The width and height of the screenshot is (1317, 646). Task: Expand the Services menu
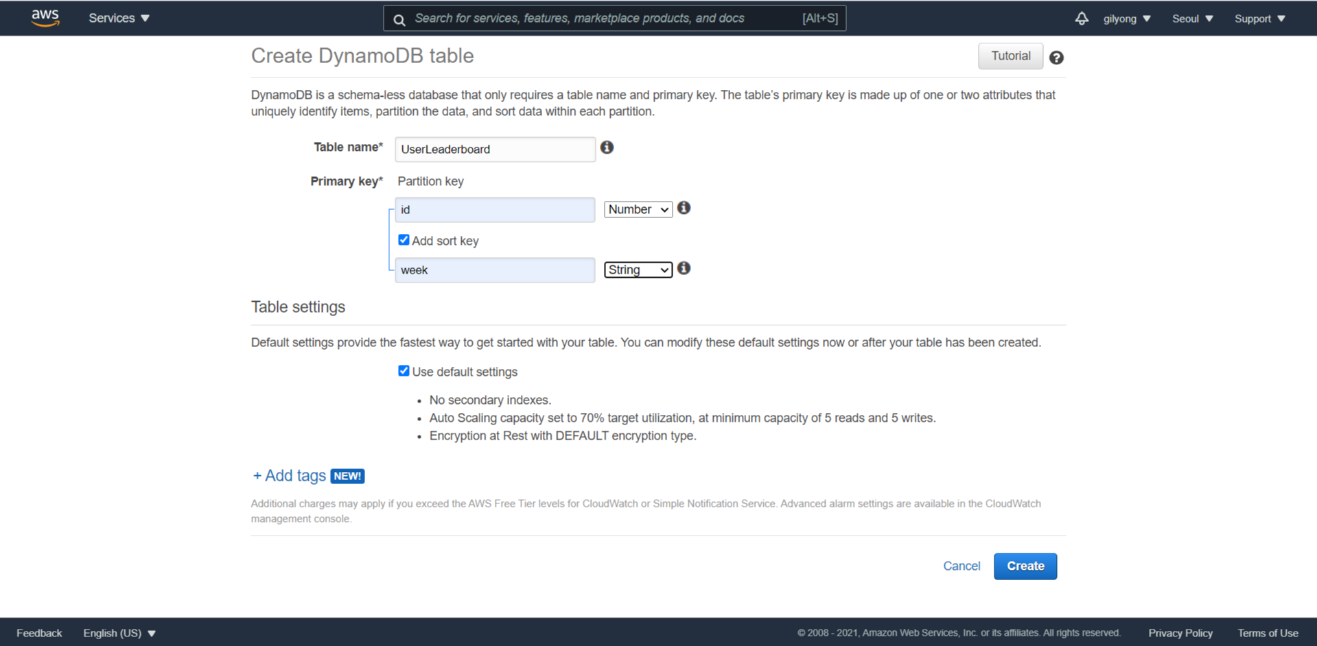tap(119, 19)
